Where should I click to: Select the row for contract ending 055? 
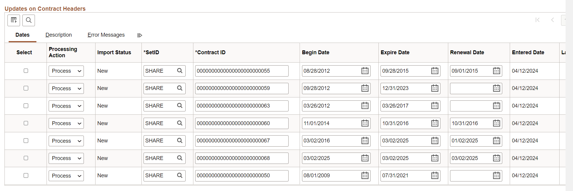click(x=26, y=71)
